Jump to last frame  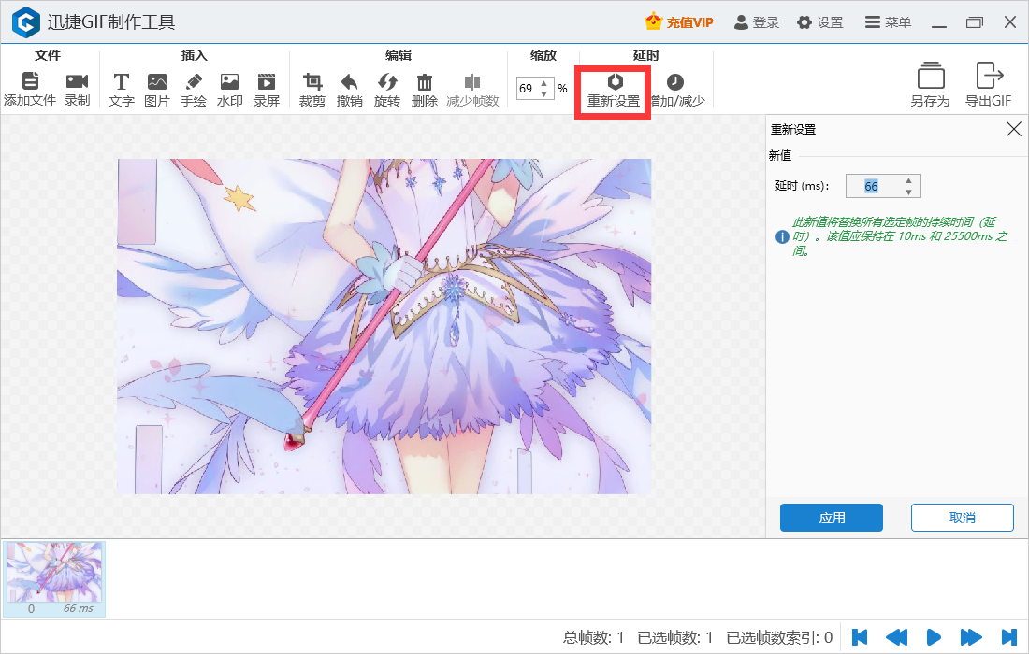pos(1009,637)
